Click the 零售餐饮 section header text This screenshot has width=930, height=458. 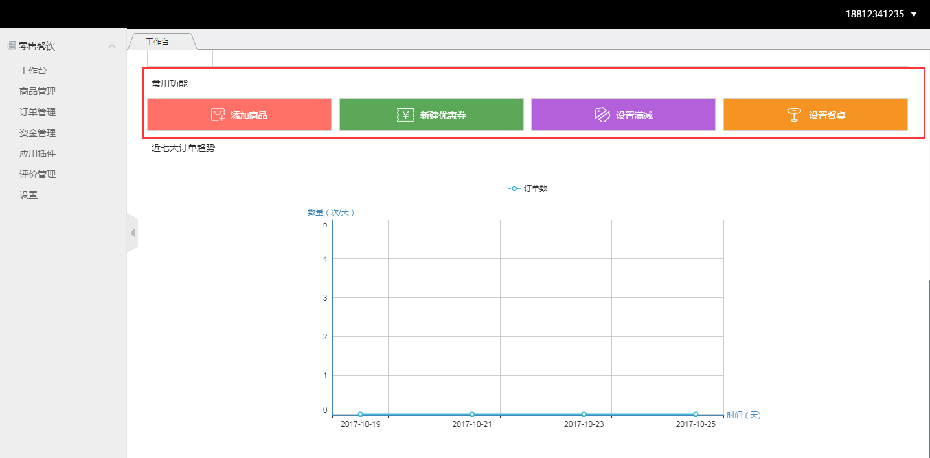point(37,46)
